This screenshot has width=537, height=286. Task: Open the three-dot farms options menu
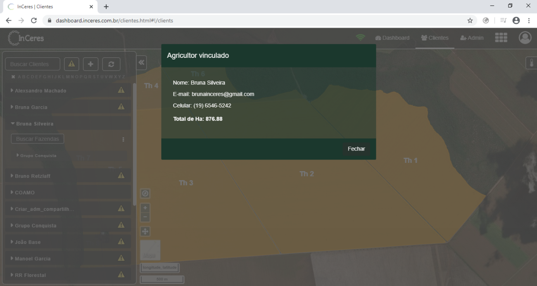(x=123, y=140)
